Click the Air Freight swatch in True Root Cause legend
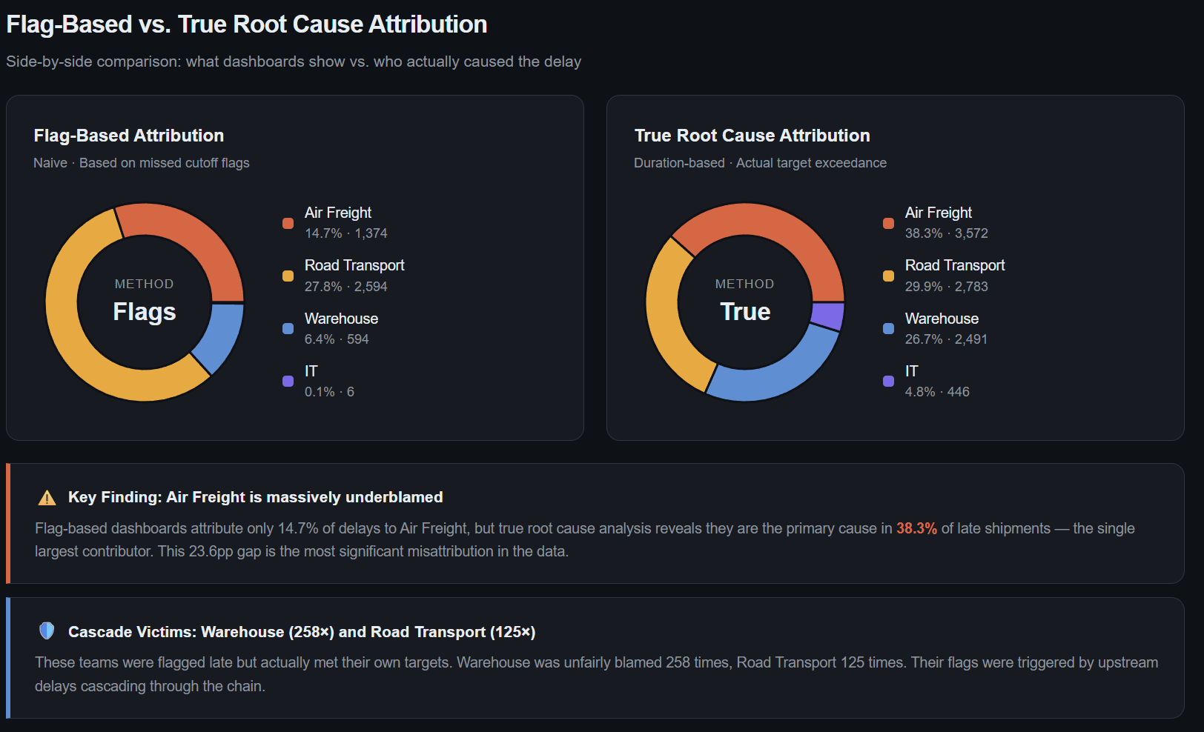 pyautogui.click(x=888, y=223)
